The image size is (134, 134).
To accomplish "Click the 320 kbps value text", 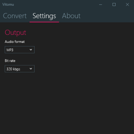I will point(13,69).
